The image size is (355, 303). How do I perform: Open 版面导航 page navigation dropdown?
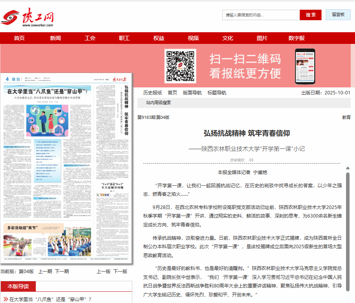point(192,93)
